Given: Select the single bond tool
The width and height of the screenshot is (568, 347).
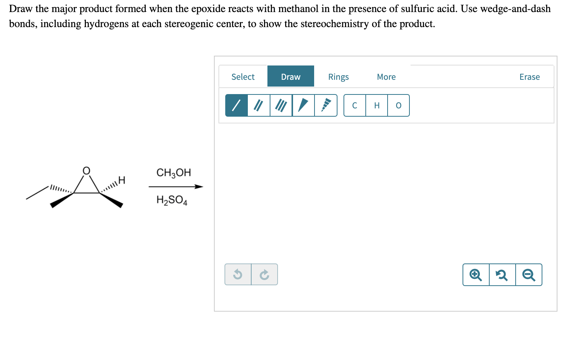Looking at the screenshot, I should [x=237, y=105].
